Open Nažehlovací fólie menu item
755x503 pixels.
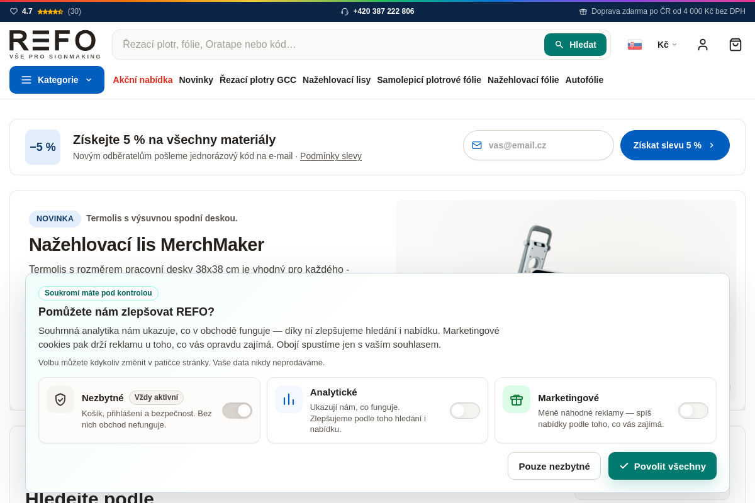click(523, 80)
